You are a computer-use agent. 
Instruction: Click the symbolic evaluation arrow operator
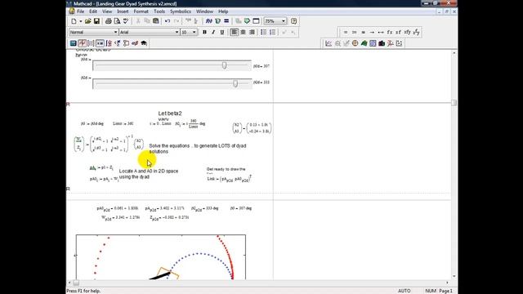point(372,33)
